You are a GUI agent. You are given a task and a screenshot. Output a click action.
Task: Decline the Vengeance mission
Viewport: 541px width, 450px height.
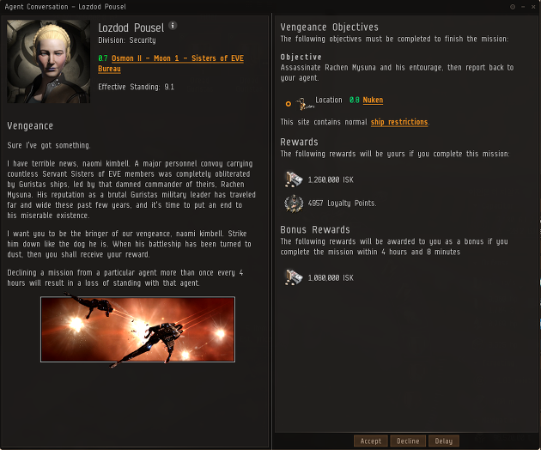(408, 441)
